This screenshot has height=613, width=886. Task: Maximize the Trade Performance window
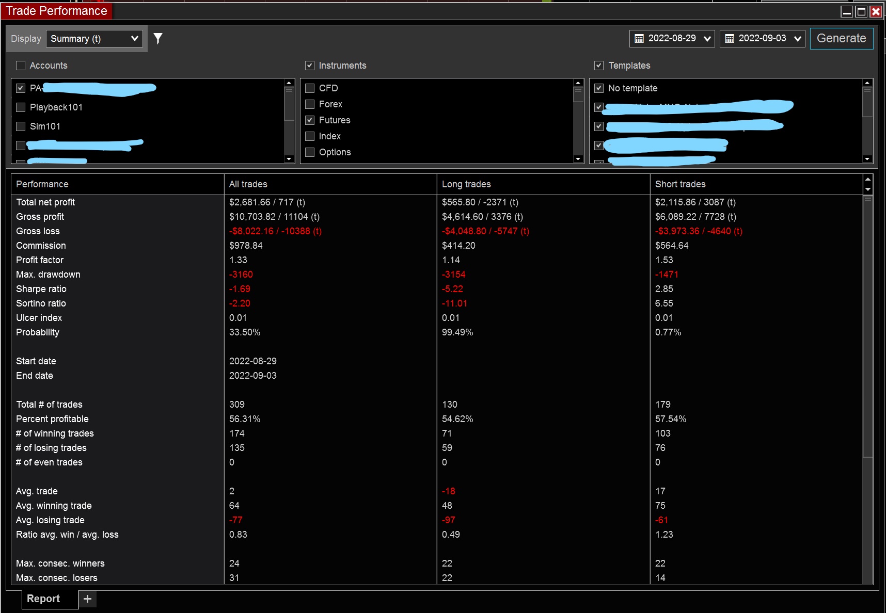[861, 11]
